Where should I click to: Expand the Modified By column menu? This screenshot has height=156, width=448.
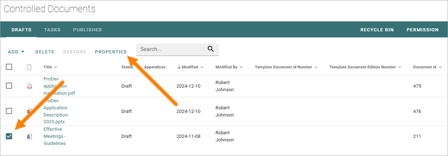241,67
